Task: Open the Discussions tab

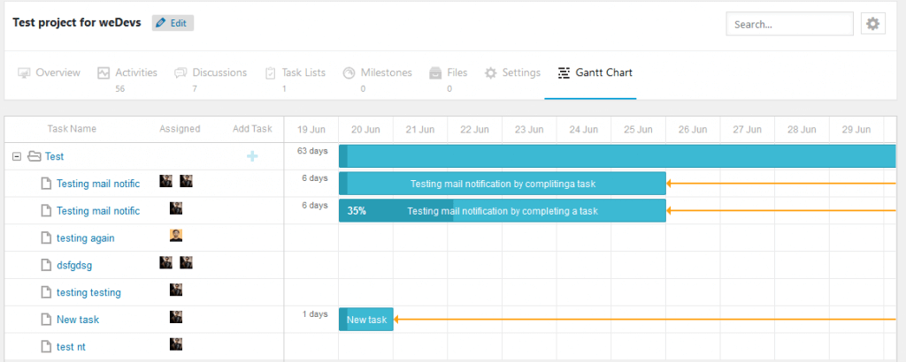Action: pyautogui.click(x=211, y=72)
